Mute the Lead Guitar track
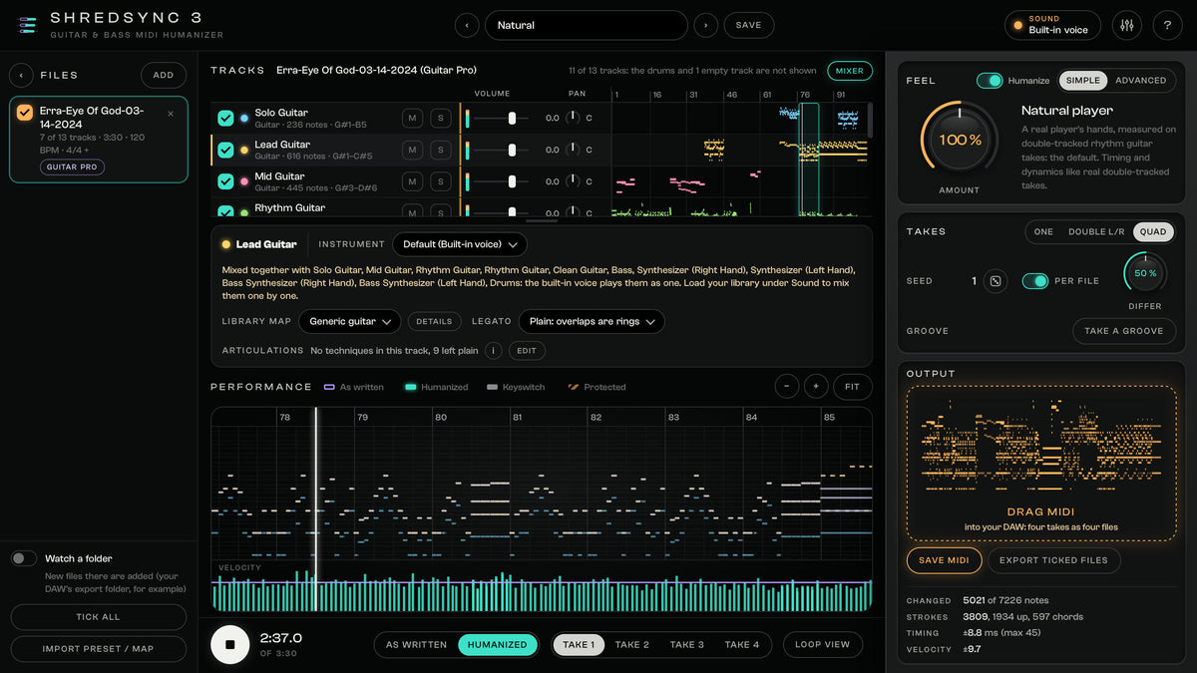This screenshot has height=673, width=1197. coord(412,150)
